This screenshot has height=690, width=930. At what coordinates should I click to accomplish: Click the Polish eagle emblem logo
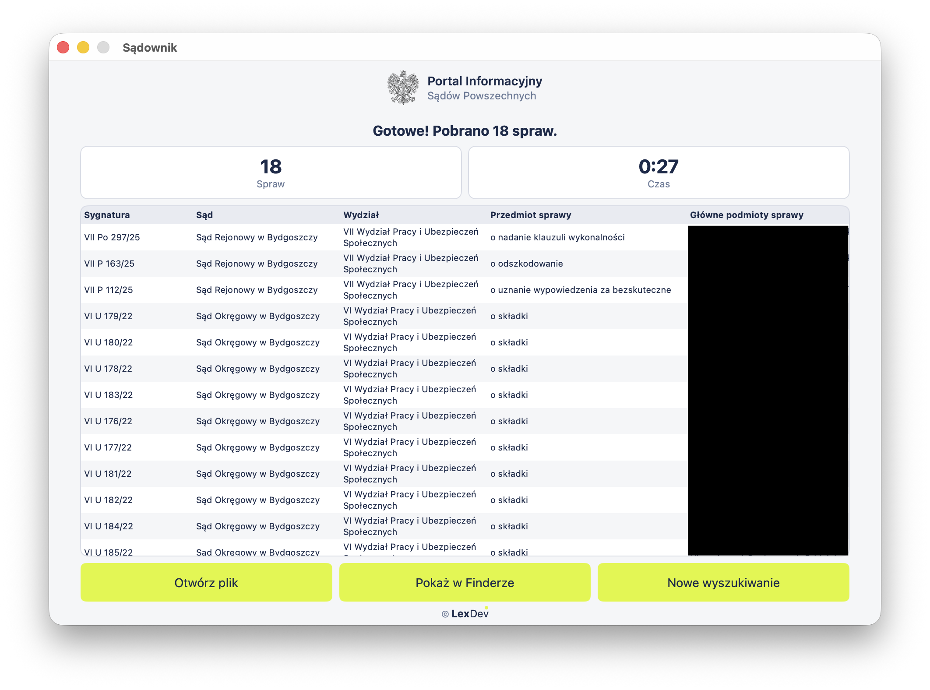[403, 88]
